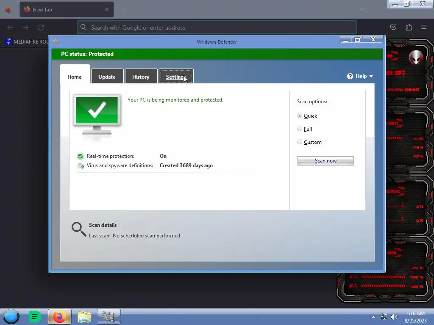This screenshot has width=434, height=325.
Task: Click the Scan now button
Action: point(325,161)
